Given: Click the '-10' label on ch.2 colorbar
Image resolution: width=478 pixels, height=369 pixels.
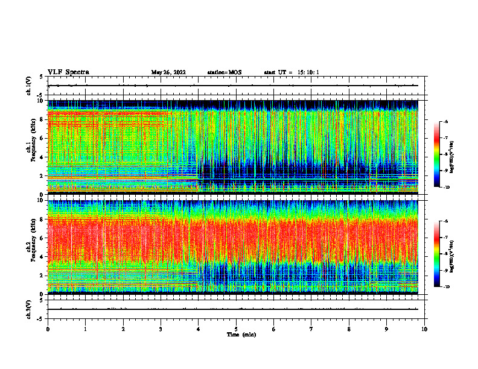Looking at the screenshot, I should 446,287.
